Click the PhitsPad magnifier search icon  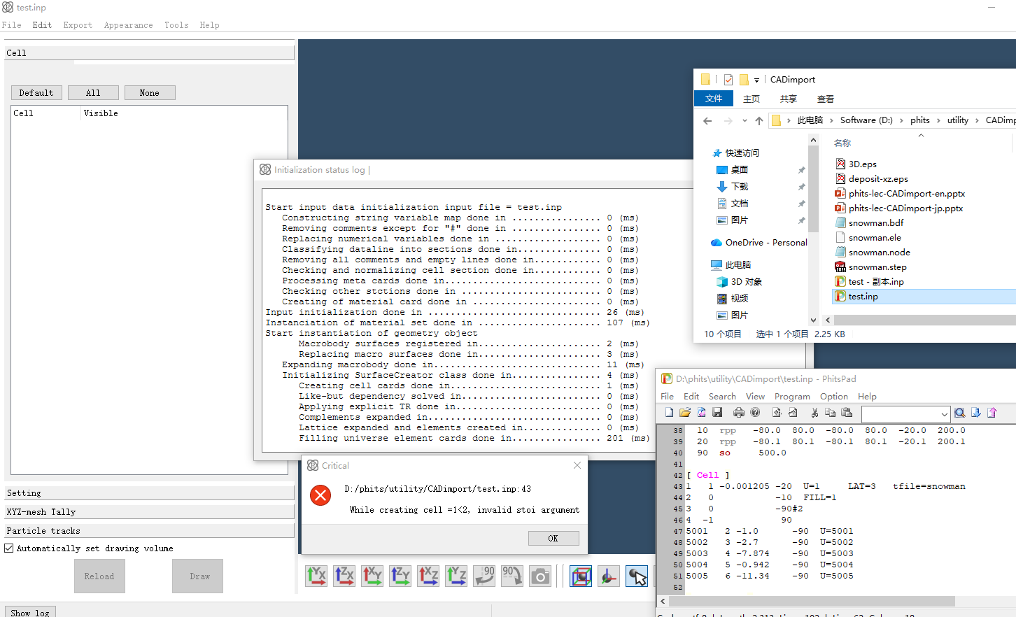coord(960,413)
